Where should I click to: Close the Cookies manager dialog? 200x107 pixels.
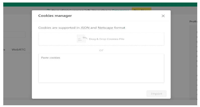[163, 16]
